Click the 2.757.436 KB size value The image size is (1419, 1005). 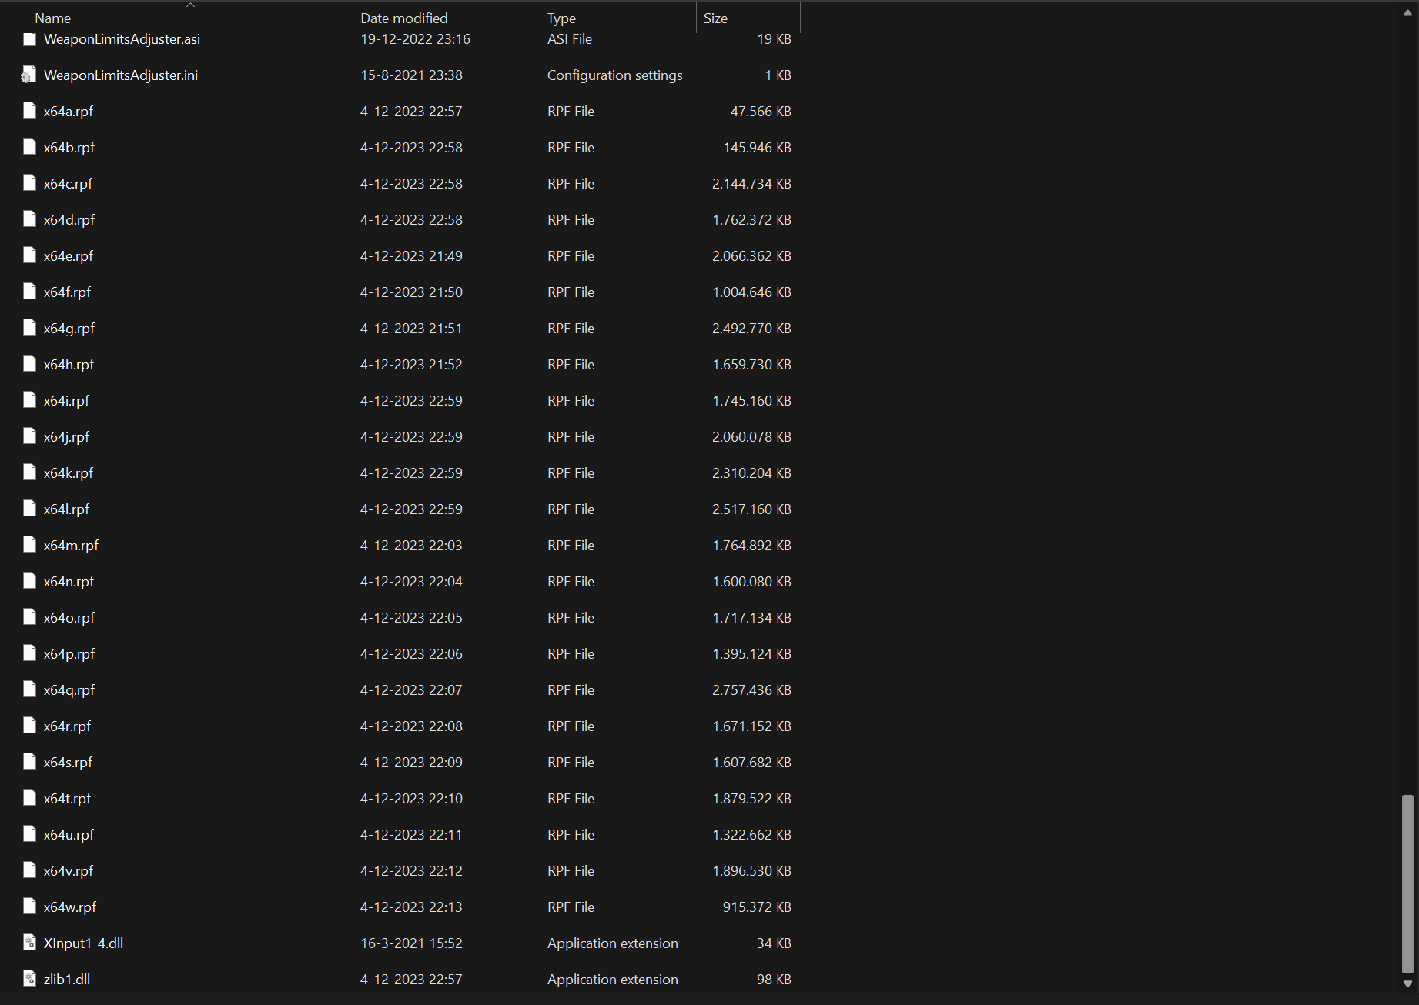pyautogui.click(x=751, y=689)
